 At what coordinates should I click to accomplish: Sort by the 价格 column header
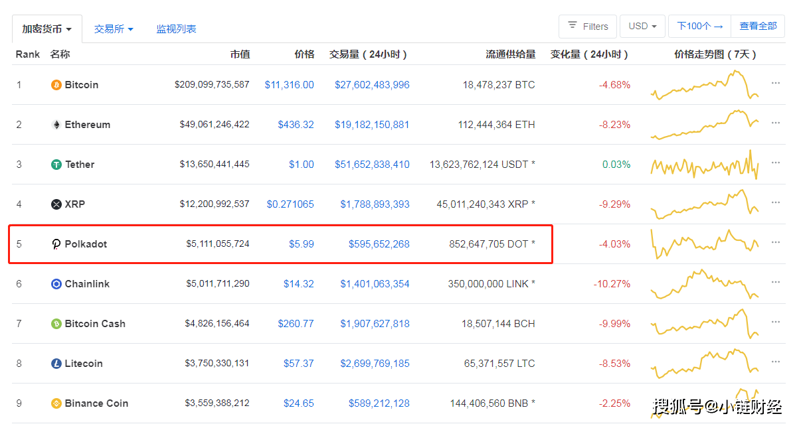(304, 54)
